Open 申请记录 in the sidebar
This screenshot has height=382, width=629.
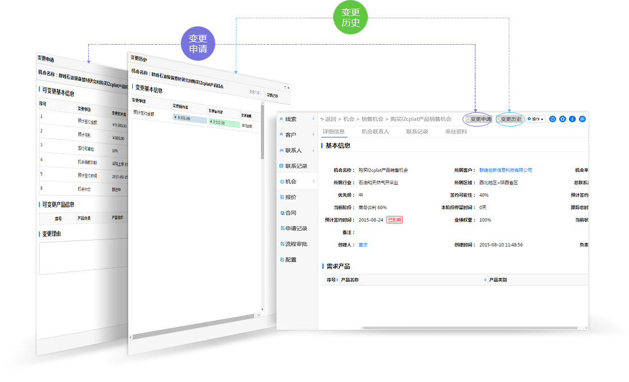pyautogui.click(x=296, y=229)
